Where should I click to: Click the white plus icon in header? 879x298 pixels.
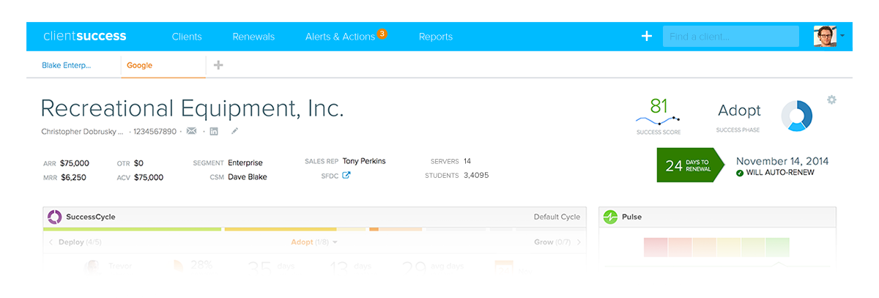pos(647,36)
